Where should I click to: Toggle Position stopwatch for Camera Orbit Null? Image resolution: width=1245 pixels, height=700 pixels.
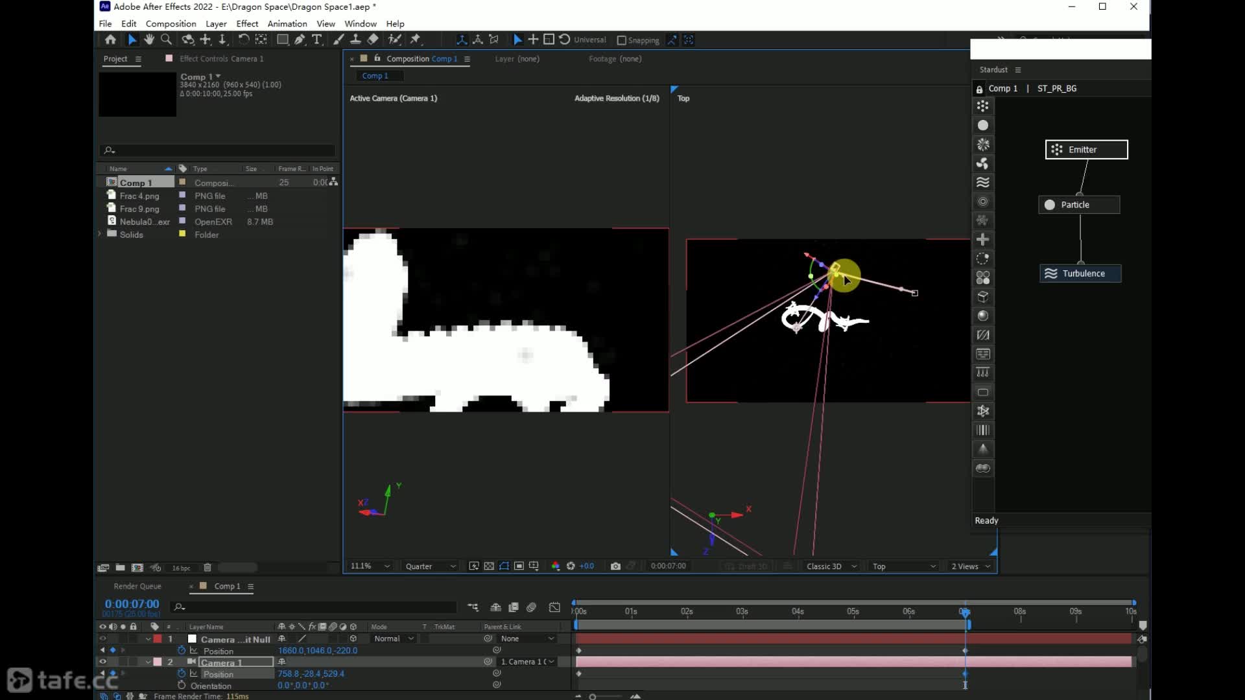pos(182,651)
